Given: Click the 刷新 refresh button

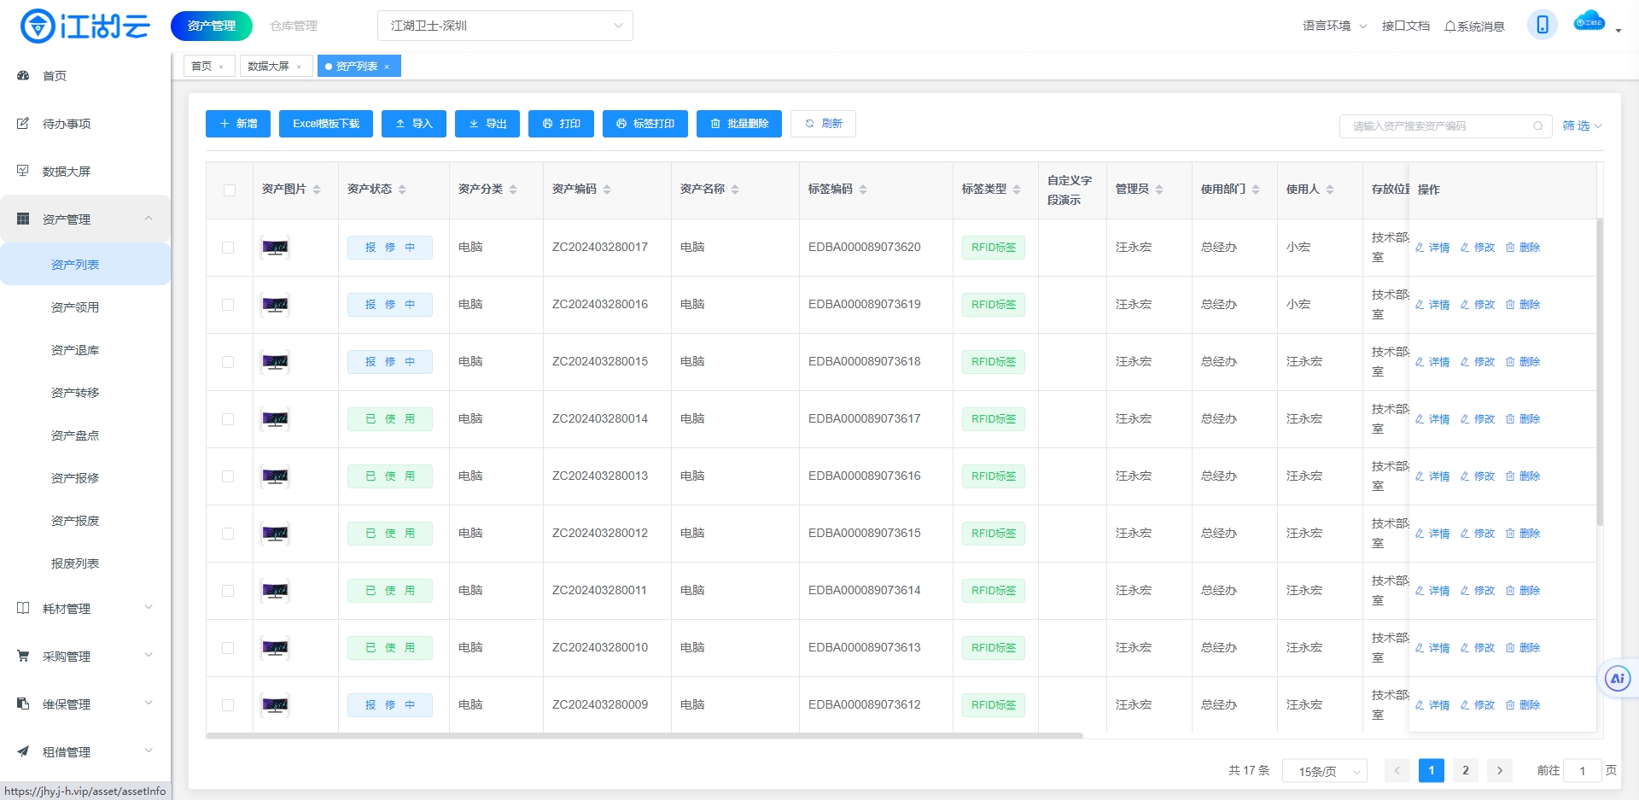Looking at the screenshot, I should click(x=823, y=124).
